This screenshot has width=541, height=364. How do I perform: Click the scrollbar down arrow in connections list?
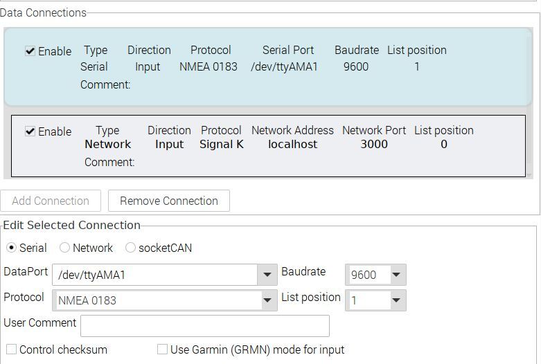pyautogui.click(x=530, y=176)
